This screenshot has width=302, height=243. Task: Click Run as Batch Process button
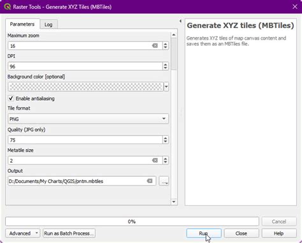(x=69, y=233)
